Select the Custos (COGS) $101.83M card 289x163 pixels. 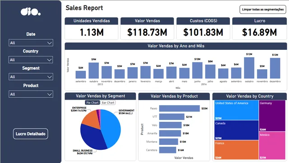[x=203, y=29]
